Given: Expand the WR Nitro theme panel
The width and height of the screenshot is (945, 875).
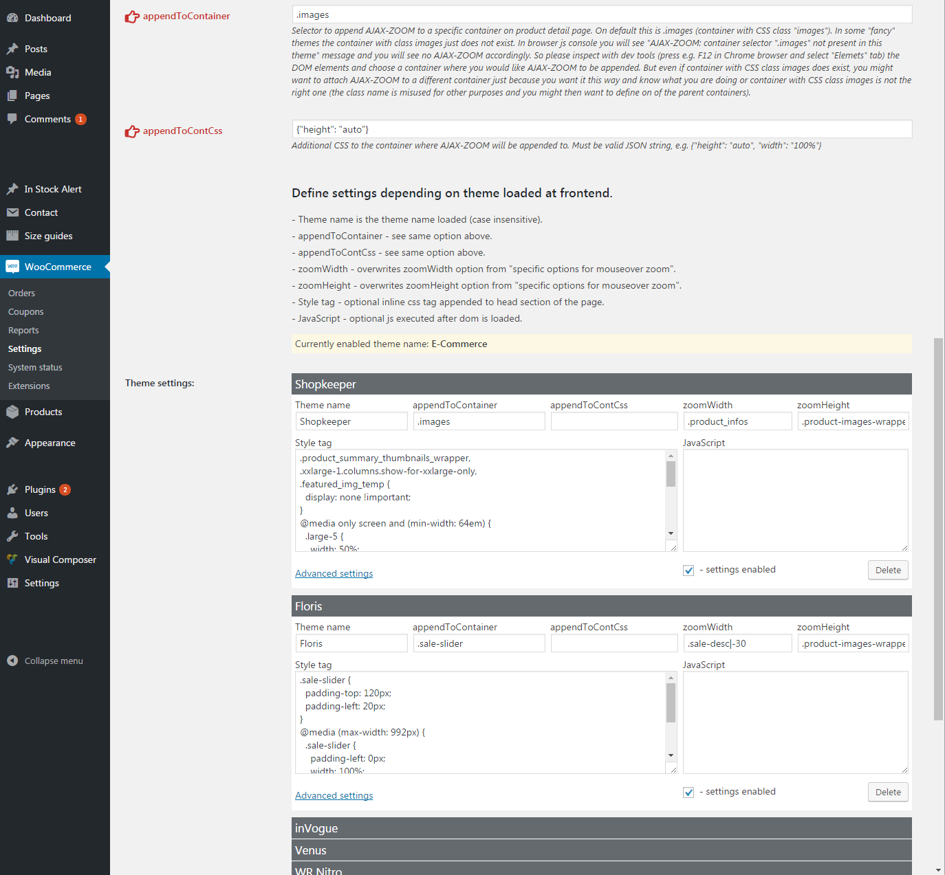Looking at the screenshot, I should 602,869.
